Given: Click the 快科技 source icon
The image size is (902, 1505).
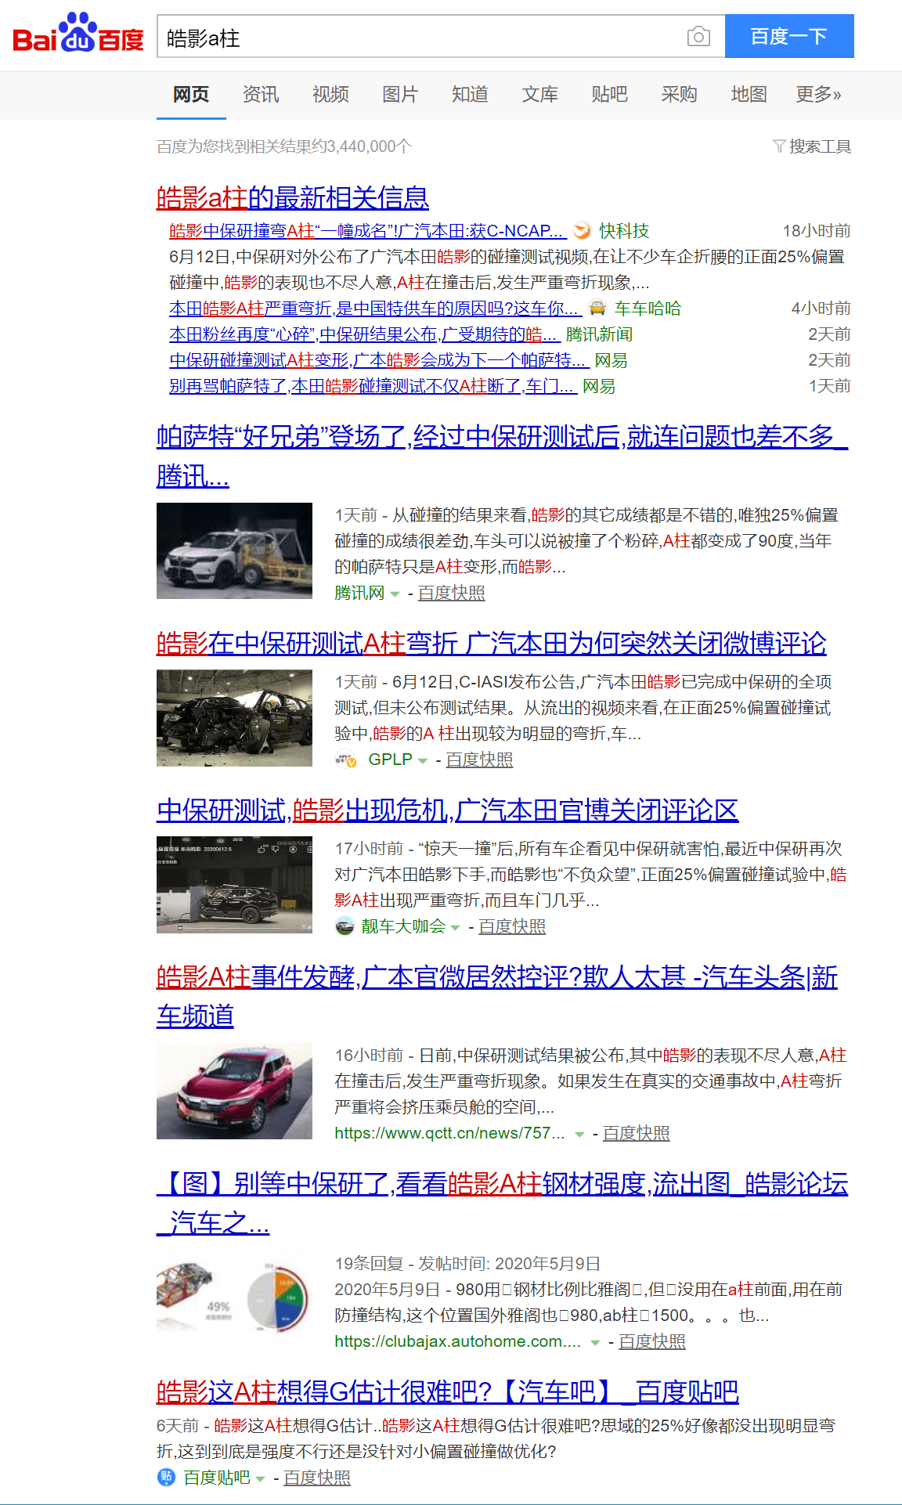Looking at the screenshot, I should coord(583,231).
